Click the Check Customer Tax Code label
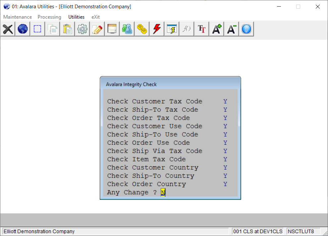 click(x=155, y=101)
